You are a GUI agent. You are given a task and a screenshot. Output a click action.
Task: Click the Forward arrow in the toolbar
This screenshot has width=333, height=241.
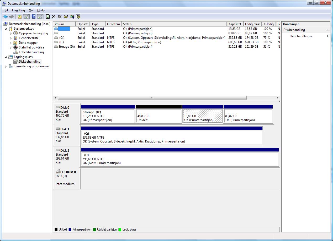point(12,17)
